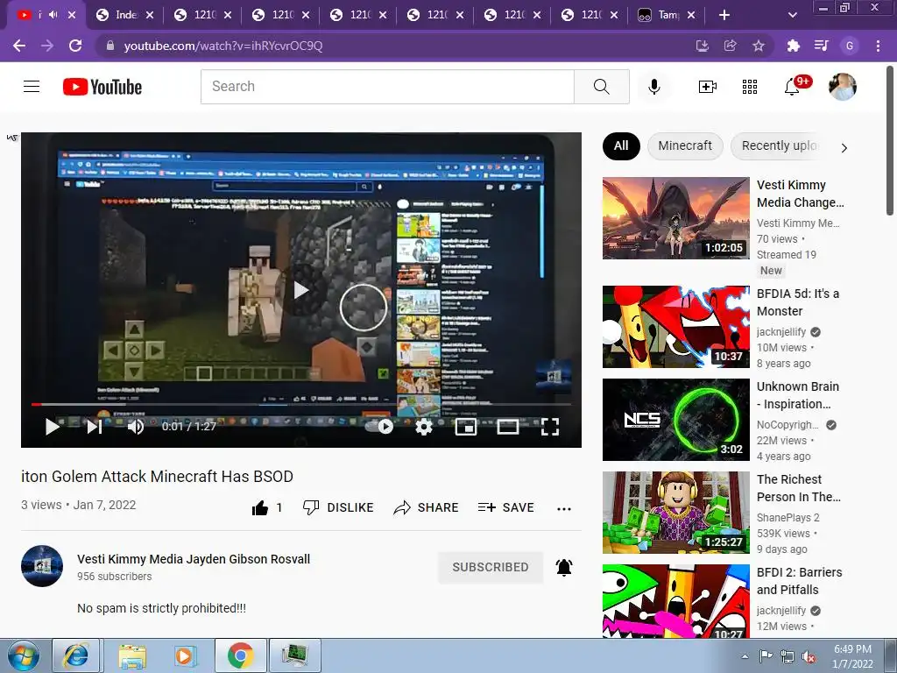Screen dimensions: 897x673
Task: Open the account avatar menu
Action: [842, 87]
